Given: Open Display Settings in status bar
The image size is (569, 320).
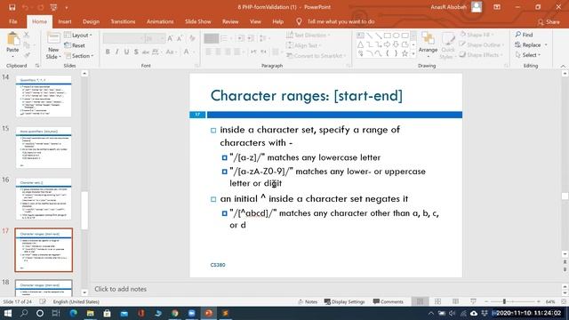Looking at the screenshot, I should 344,302.
